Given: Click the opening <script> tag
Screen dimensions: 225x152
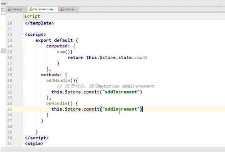Looking at the screenshot, I should pyautogui.click(x=35, y=35).
